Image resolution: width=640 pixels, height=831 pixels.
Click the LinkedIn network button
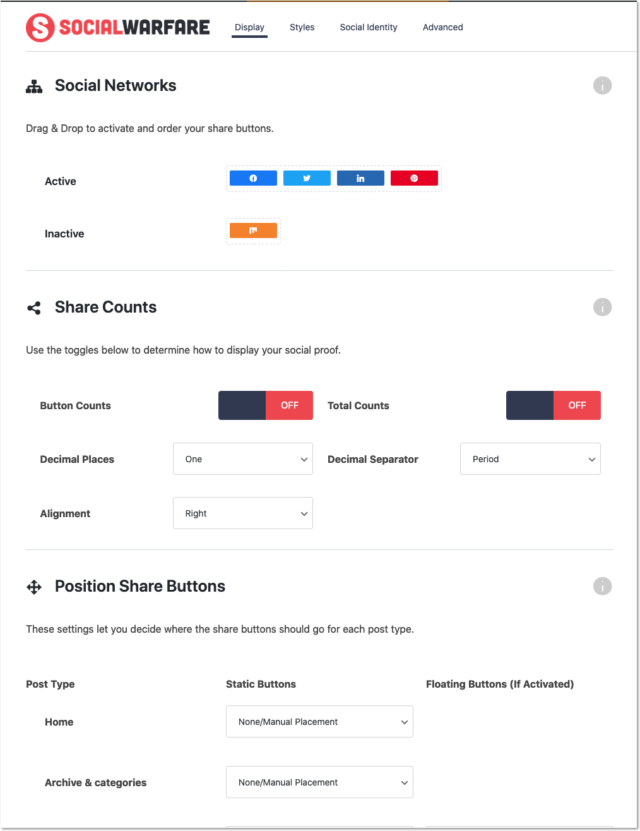coord(360,178)
